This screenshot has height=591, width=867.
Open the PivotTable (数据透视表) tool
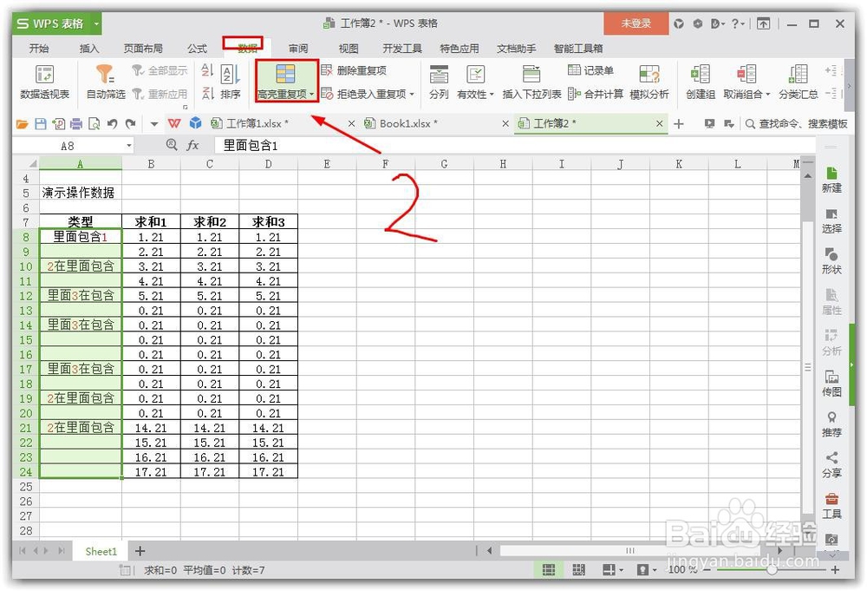pos(44,82)
